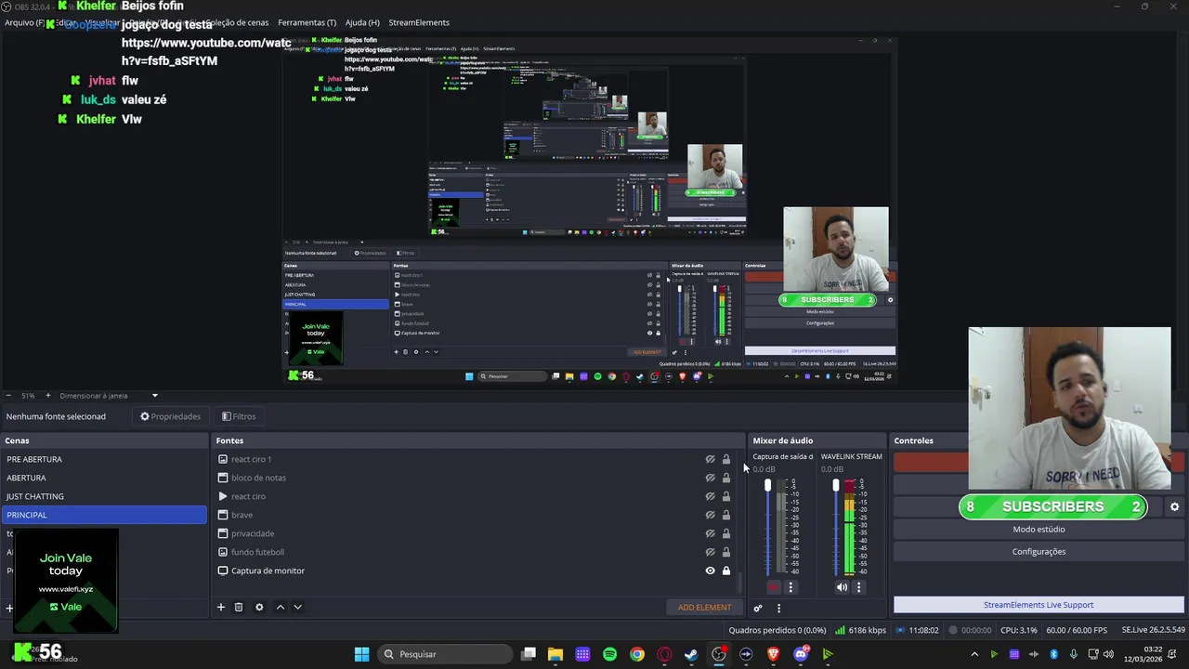The width and height of the screenshot is (1189, 669).
Task: Click the Pesquisar taskbar search field
Action: (444, 654)
